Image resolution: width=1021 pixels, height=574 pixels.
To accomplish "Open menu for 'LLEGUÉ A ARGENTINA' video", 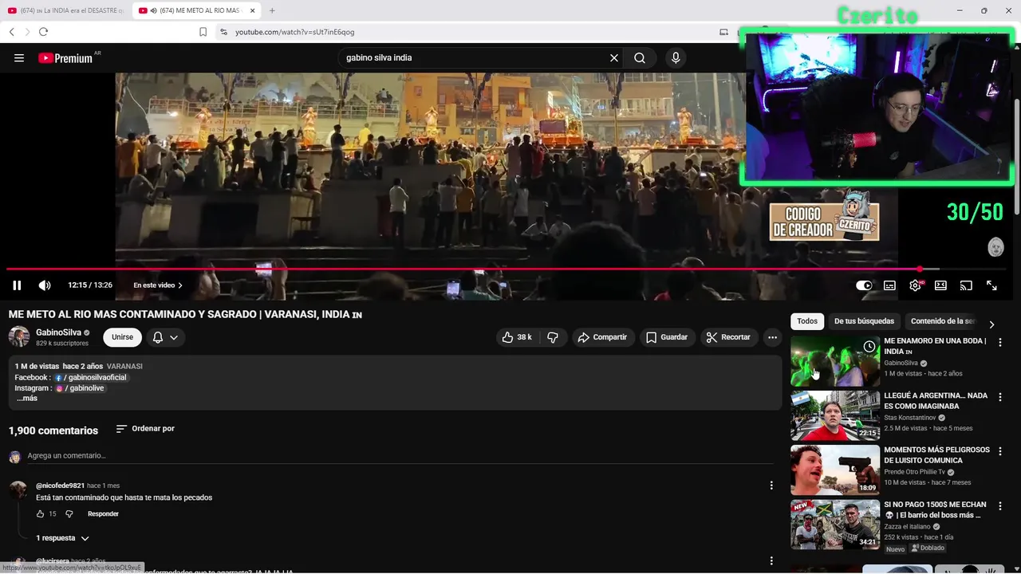I will point(1000,396).
